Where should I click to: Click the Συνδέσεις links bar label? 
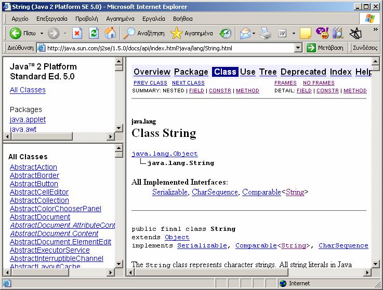[x=365, y=48]
